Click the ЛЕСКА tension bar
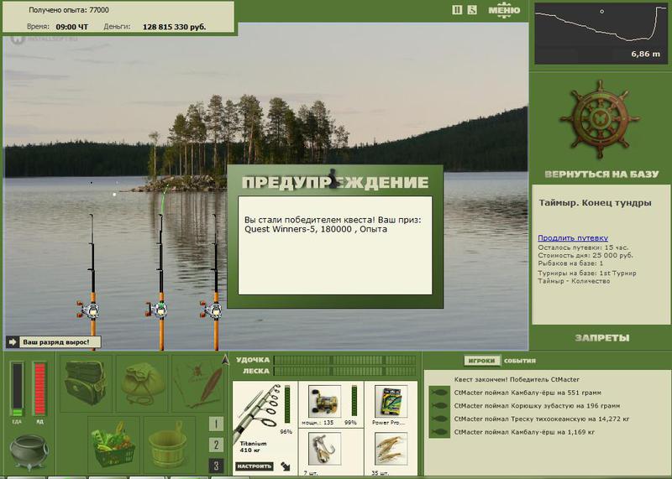672x479 pixels. point(344,371)
